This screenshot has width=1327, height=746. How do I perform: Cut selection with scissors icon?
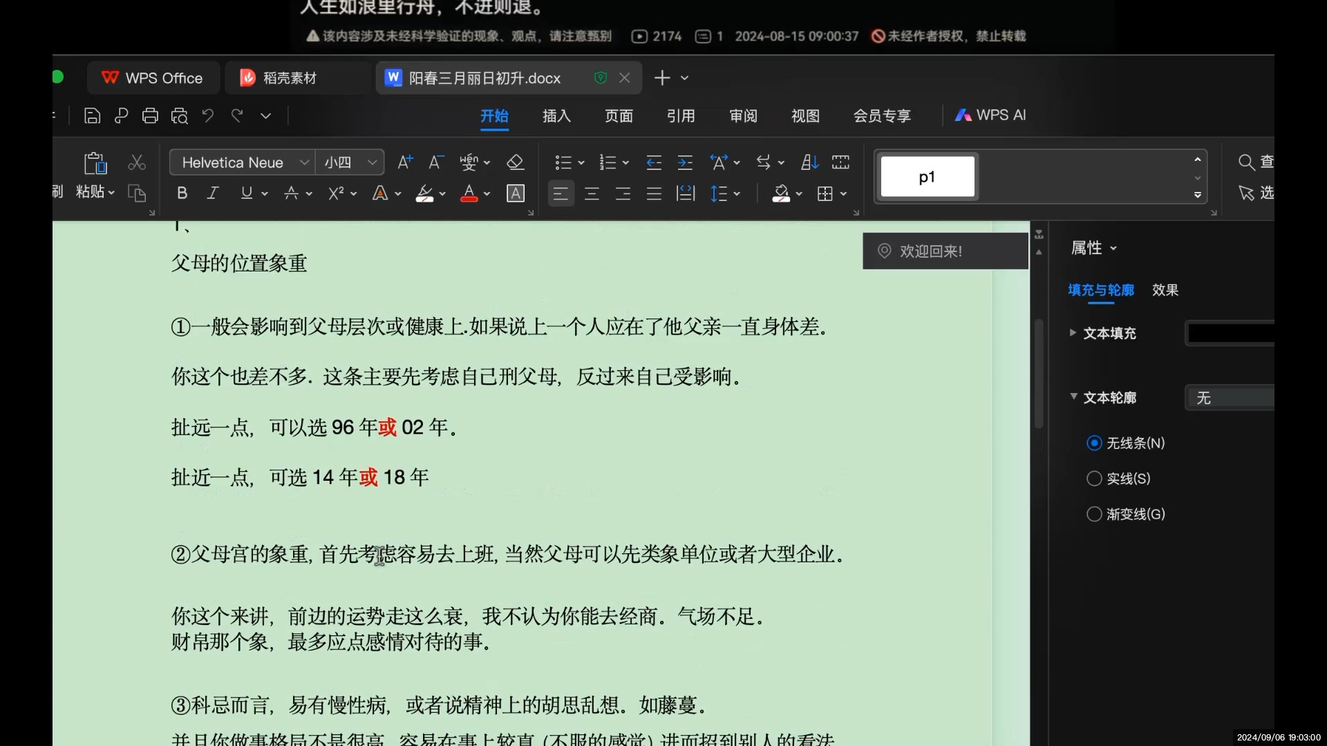(x=137, y=162)
